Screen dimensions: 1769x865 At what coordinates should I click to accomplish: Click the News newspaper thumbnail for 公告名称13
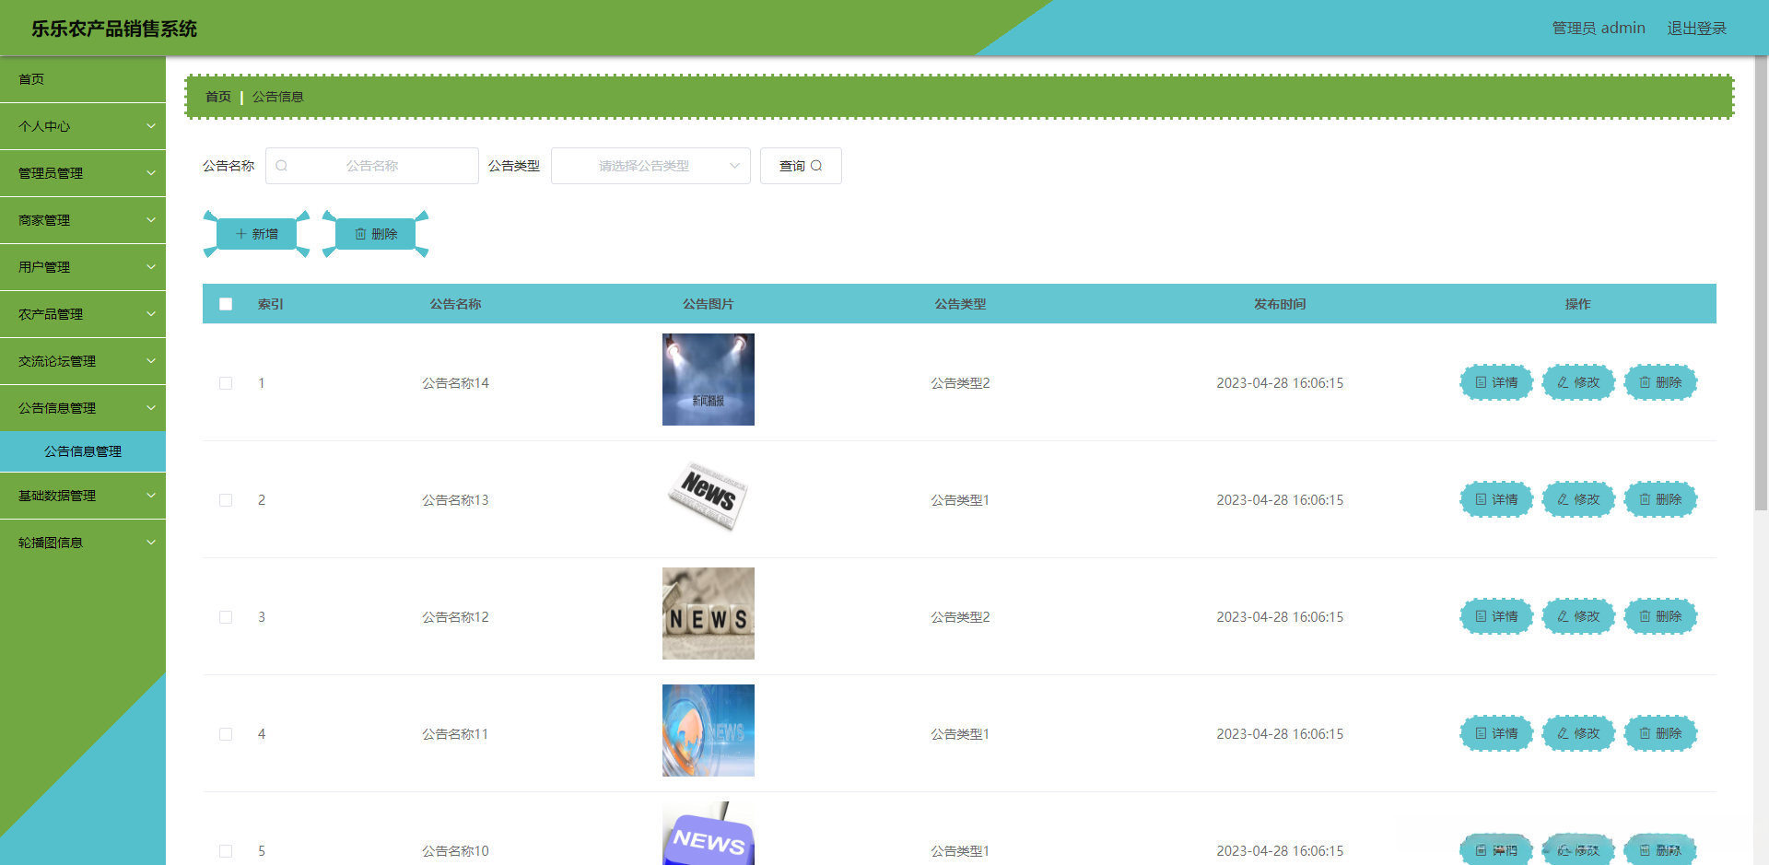coord(709,497)
